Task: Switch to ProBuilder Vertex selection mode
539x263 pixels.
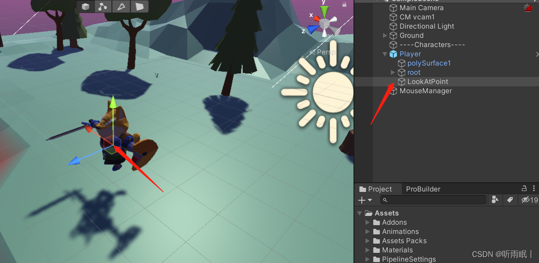Action: click(x=102, y=6)
